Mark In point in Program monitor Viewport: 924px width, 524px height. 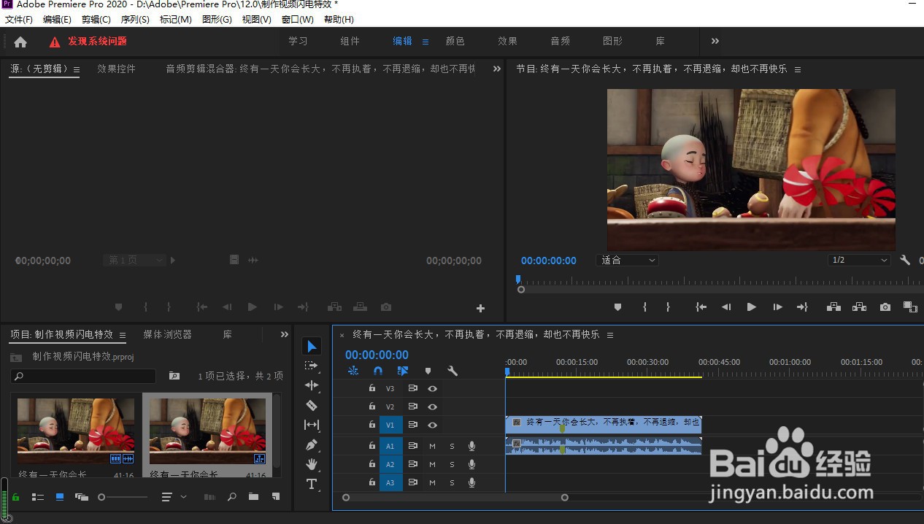[x=644, y=307]
